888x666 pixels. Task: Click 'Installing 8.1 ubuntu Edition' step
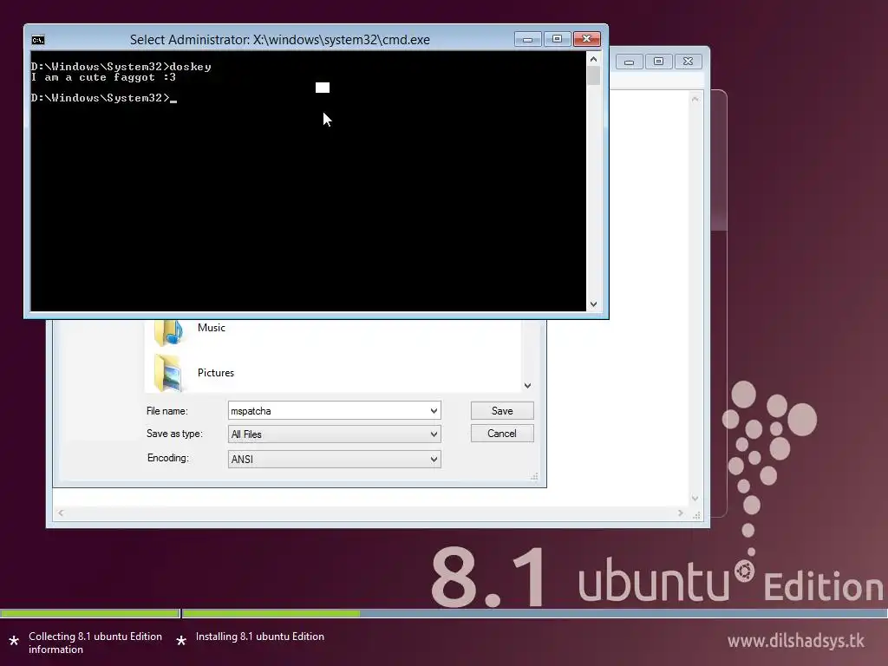[260, 637]
